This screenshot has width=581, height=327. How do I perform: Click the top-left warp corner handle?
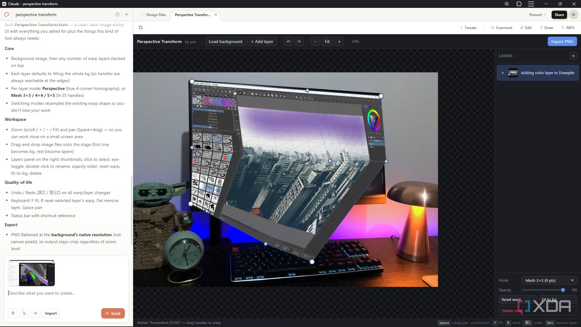point(192,81)
